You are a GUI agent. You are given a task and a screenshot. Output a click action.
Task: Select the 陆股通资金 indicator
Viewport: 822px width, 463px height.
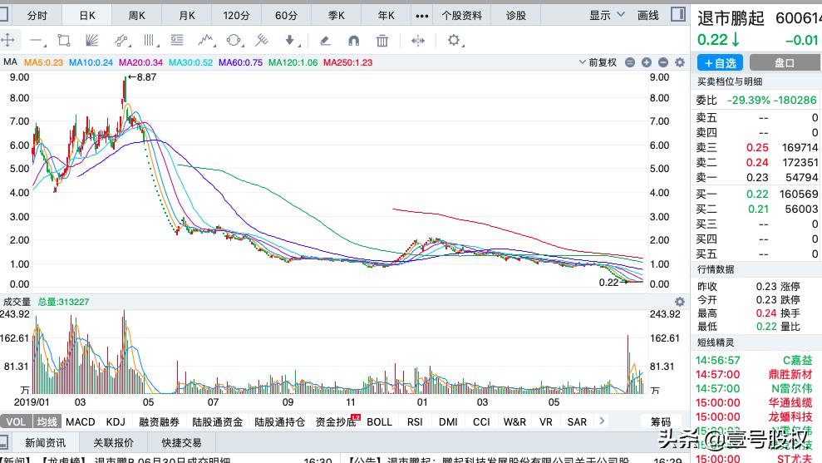point(218,421)
